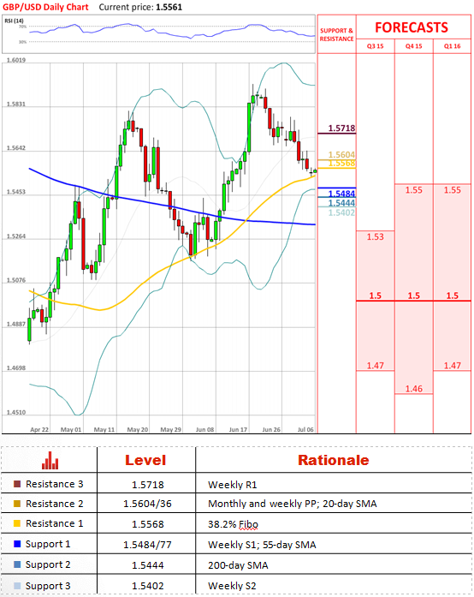474x597 pixels.
Task: Select the Resistance 2 gold color swatch
Action: (17, 504)
